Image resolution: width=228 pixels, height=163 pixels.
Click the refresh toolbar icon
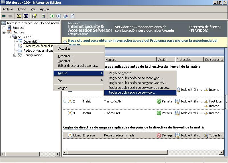(43, 16)
